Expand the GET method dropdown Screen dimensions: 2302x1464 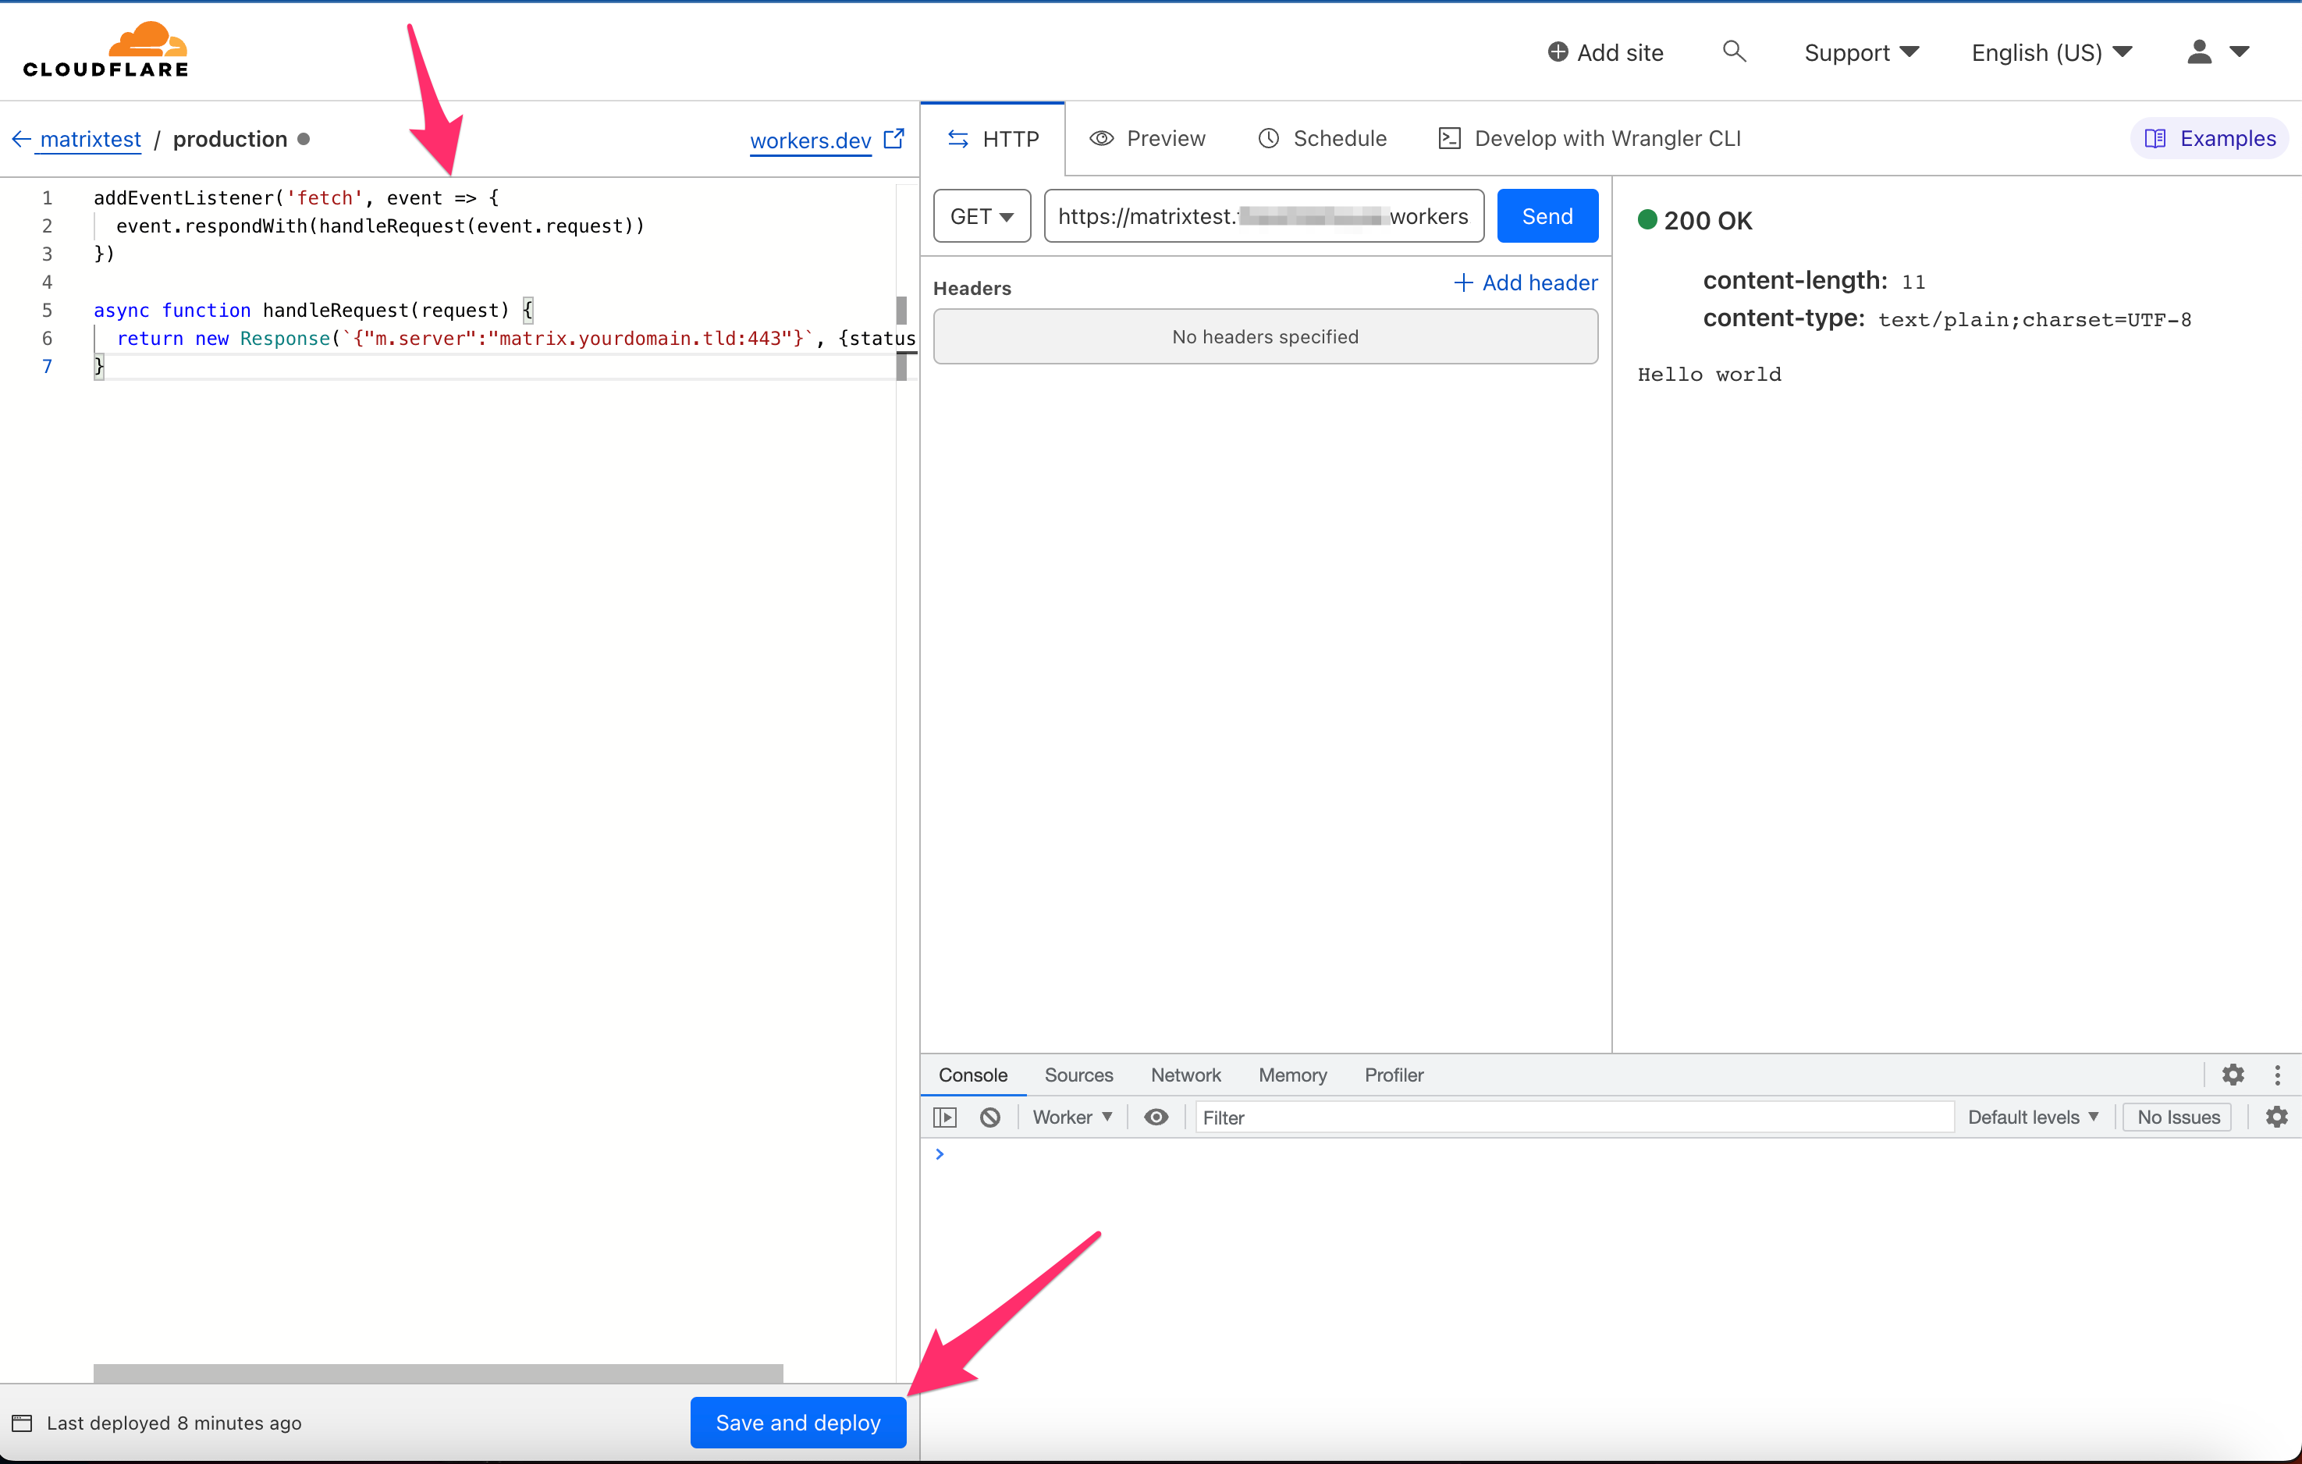pyautogui.click(x=982, y=216)
